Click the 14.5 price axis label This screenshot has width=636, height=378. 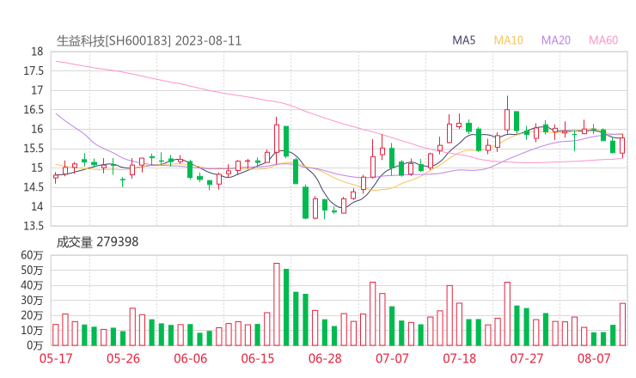(34, 187)
